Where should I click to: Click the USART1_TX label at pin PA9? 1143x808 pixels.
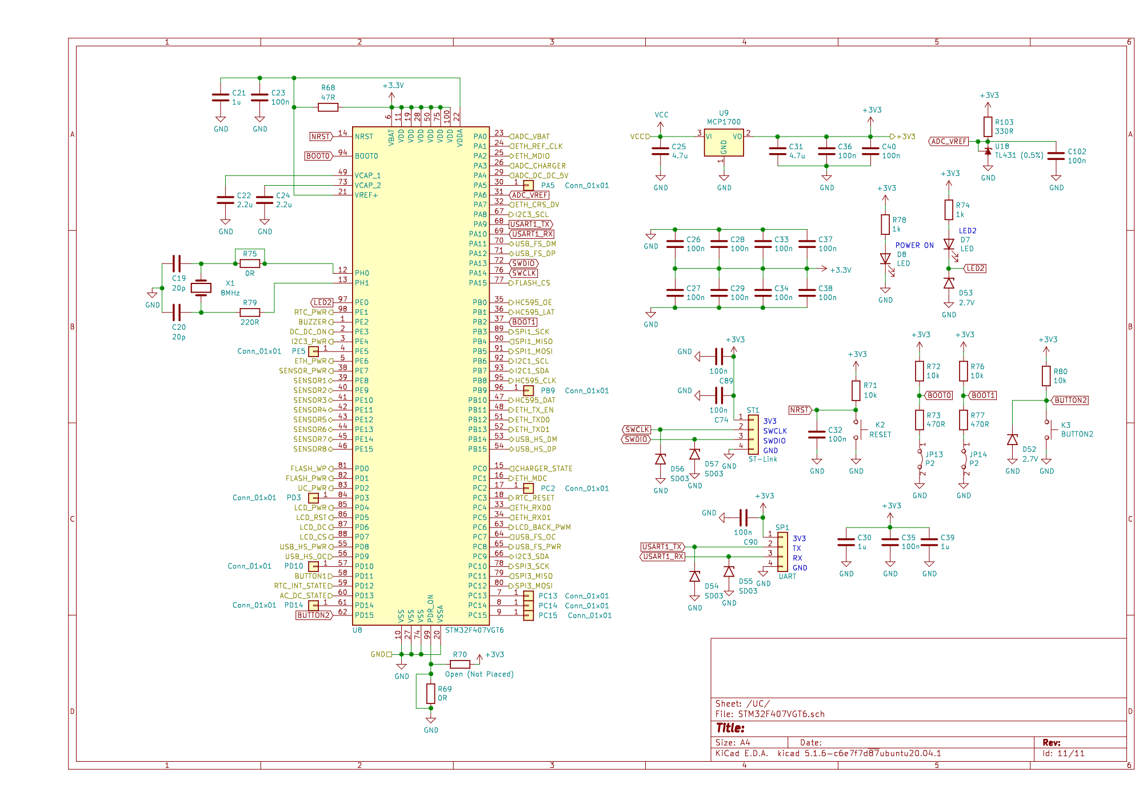(x=530, y=224)
